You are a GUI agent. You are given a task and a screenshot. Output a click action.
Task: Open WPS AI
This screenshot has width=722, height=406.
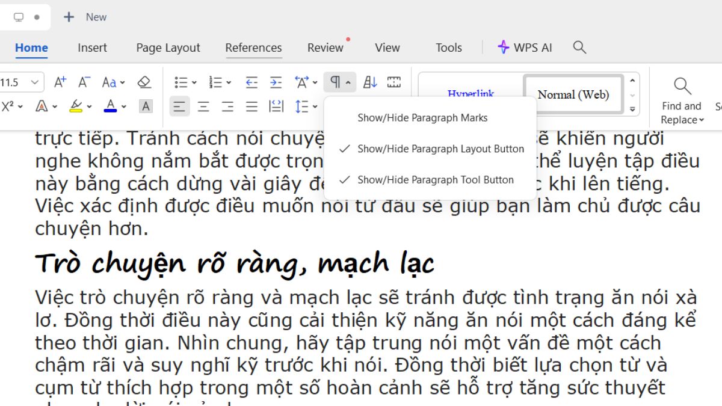[x=525, y=48]
